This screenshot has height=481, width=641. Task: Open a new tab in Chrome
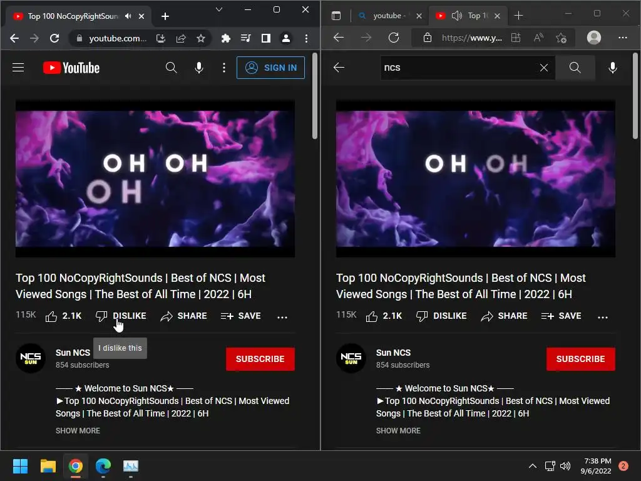click(165, 16)
